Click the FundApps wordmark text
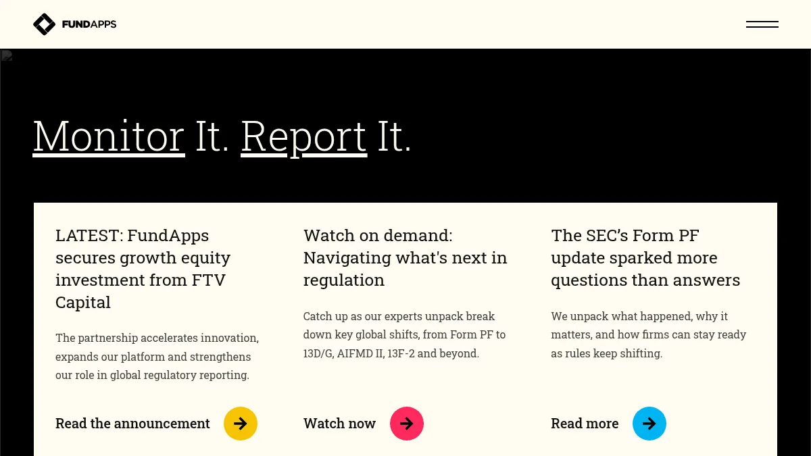 (x=89, y=24)
